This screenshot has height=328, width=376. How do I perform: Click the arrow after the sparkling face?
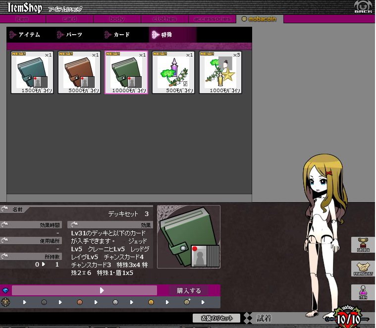tap(203, 302)
